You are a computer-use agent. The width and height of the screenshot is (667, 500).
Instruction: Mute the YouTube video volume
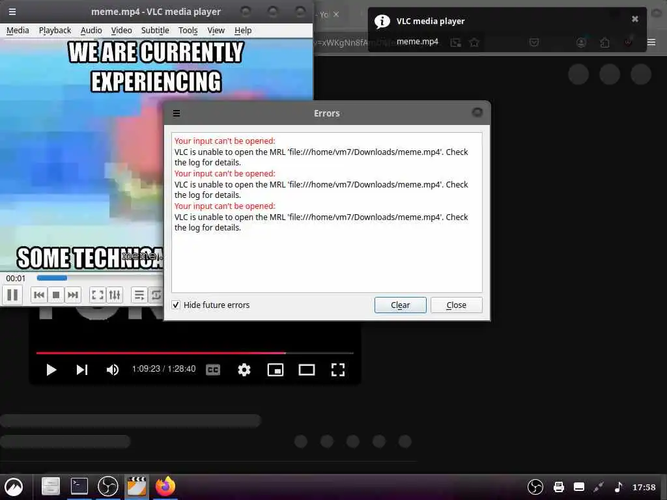[112, 370]
